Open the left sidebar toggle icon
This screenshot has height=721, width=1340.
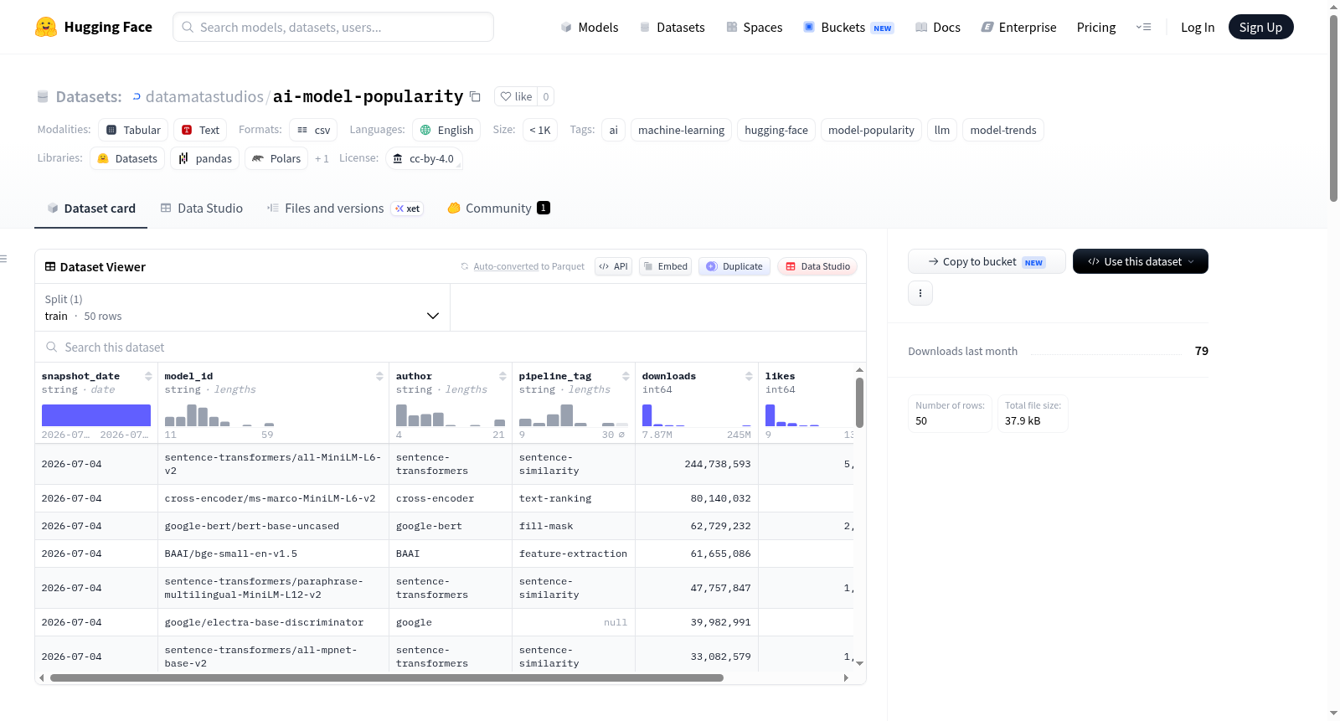tap(4, 259)
